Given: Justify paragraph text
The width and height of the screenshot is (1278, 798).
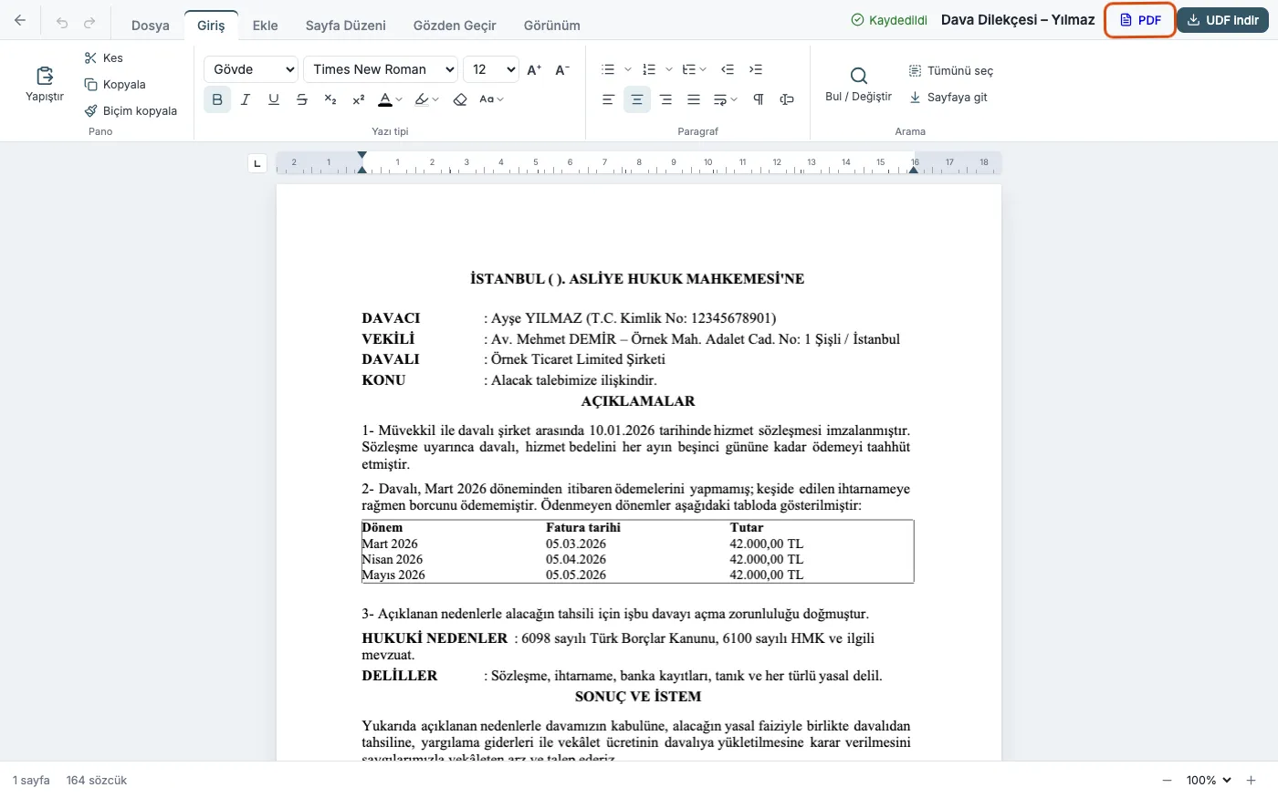Looking at the screenshot, I should click(x=694, y=99).
